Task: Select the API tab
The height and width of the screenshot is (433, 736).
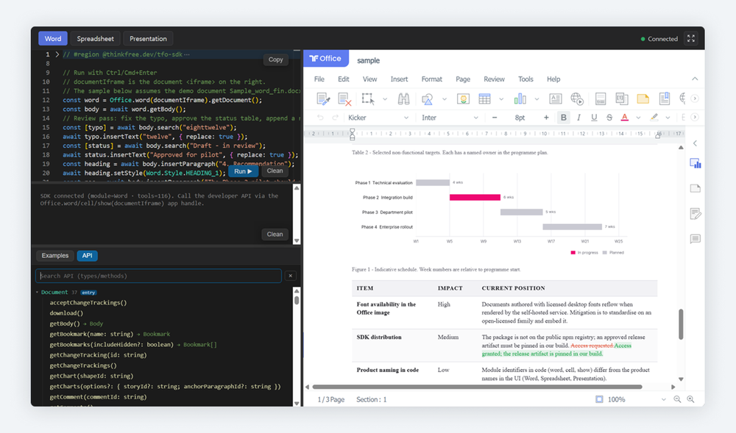Action: pos(88,255)
